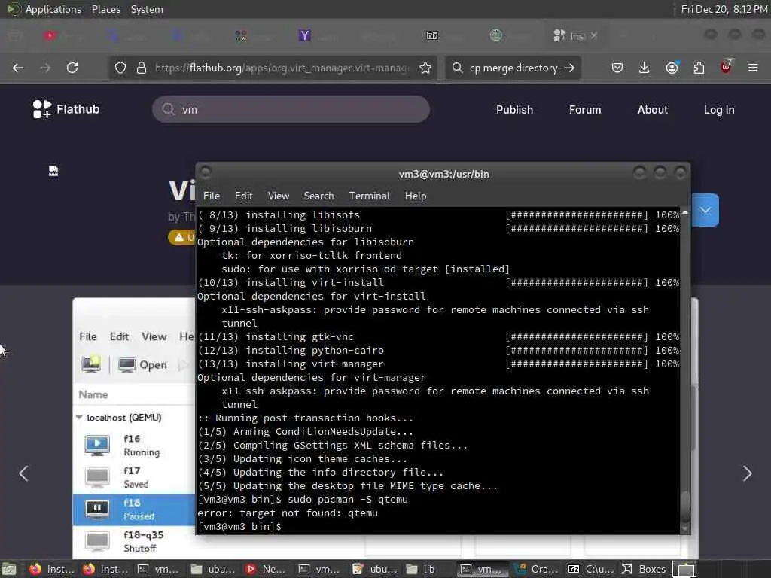Image resolution: width=771 pixels, height=578 pixels.
Task: Open the tracking protection shield icon
Action: [x=120, y=68]
